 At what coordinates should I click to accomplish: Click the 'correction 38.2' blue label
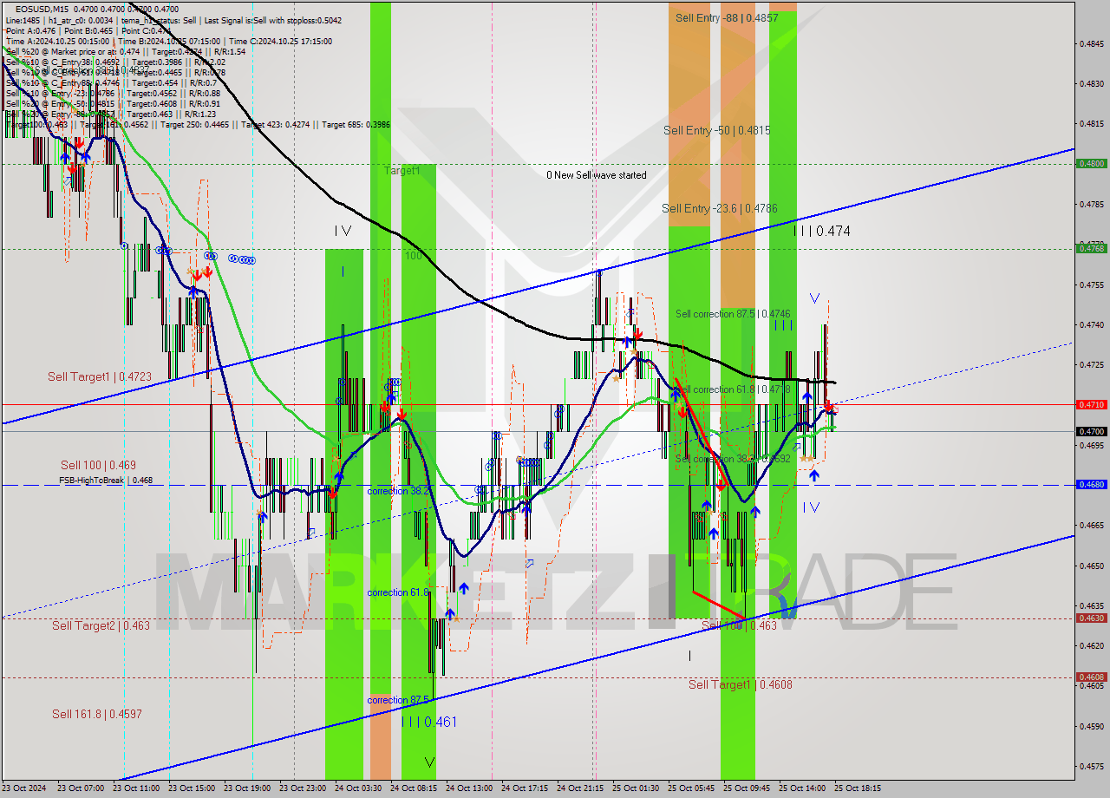(399, 491)
